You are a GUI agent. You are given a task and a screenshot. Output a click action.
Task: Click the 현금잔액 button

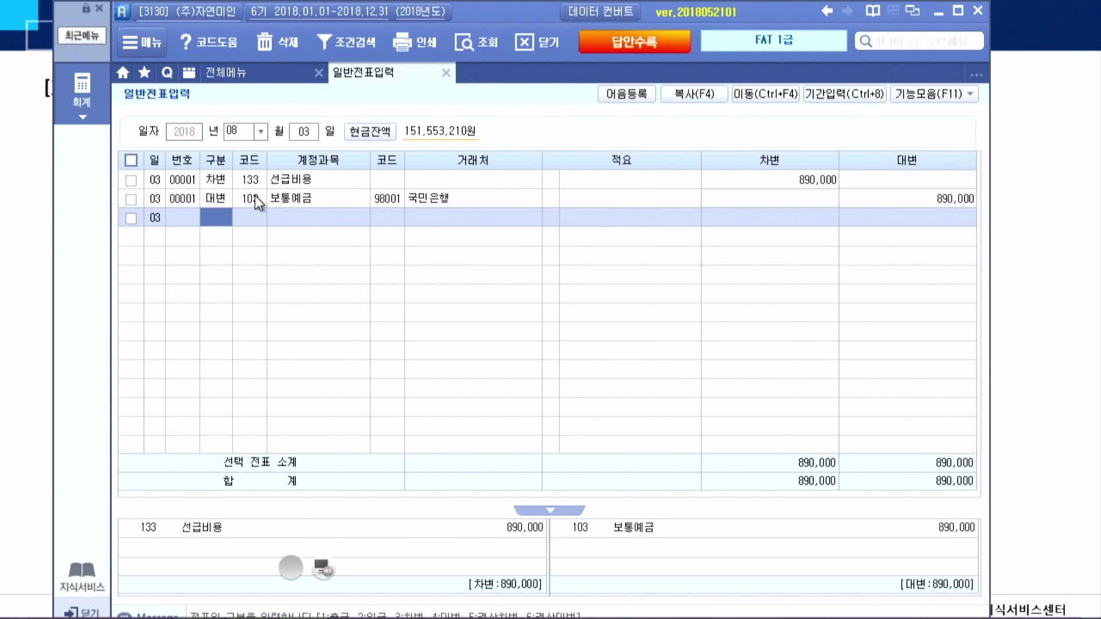[x=370, y=131]
